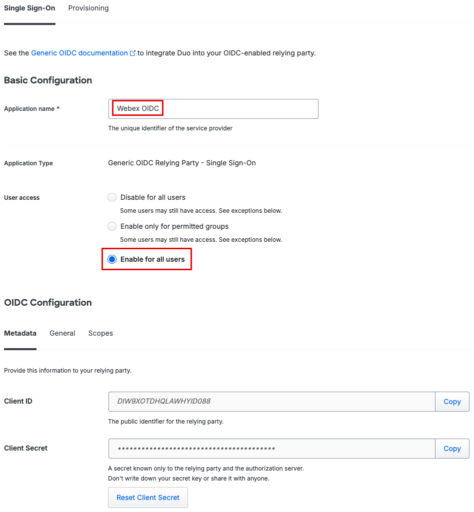The width and height of the screenshot is (474, 512).
Task: Switch to the General OIDC tab
Action: coord(62,333)
